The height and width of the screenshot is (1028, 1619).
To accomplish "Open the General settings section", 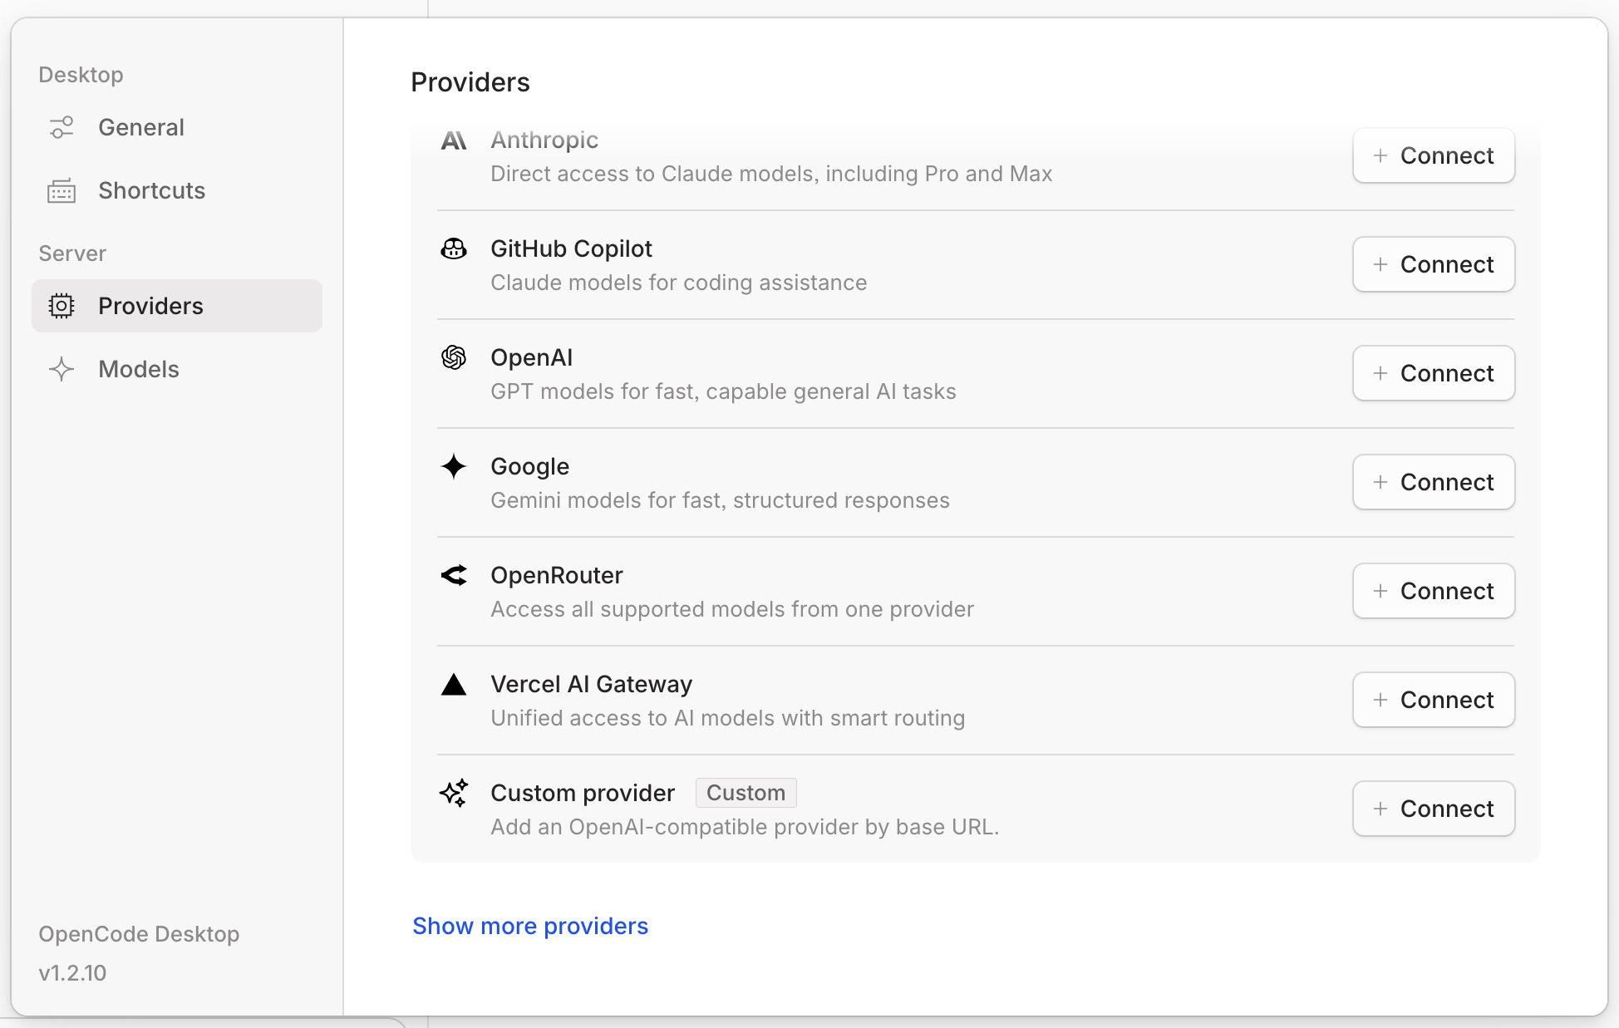I will (141, 127).
